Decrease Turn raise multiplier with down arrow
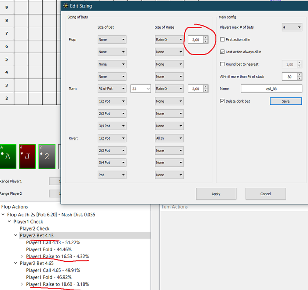This screenshot has height=290, width=308. [205, 90]
